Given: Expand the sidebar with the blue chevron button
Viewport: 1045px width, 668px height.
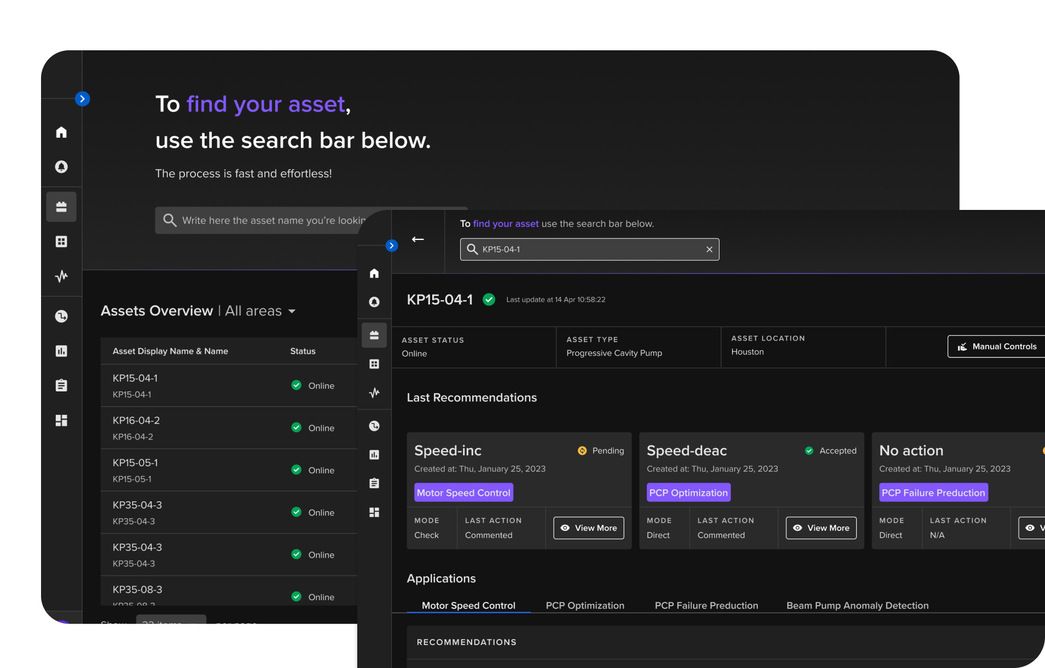Looking at the screenshot, I should tap(82, 99).
